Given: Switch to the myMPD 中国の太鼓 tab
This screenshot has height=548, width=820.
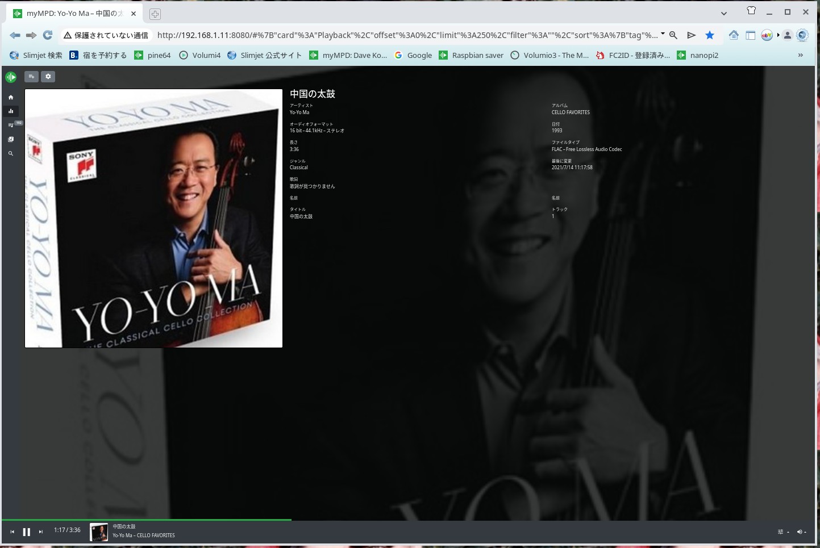Looking at the screenshot, I should (74, 13).
